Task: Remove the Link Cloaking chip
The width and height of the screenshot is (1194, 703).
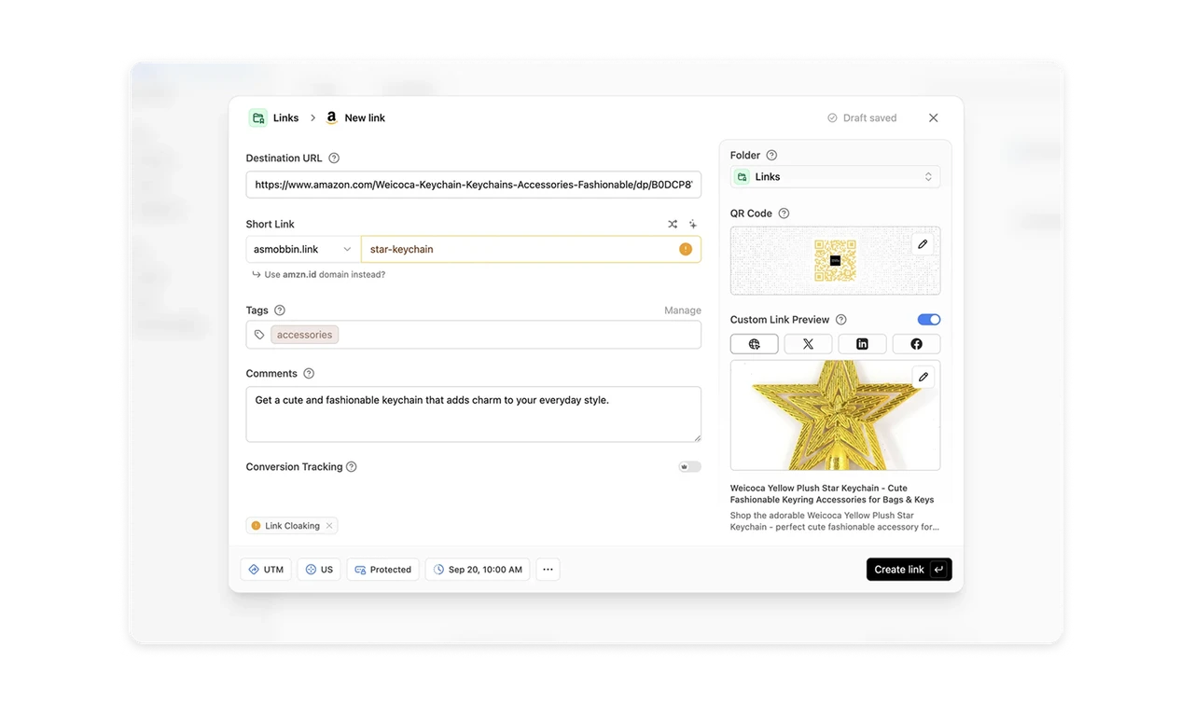Action: [x=329, y=526]
